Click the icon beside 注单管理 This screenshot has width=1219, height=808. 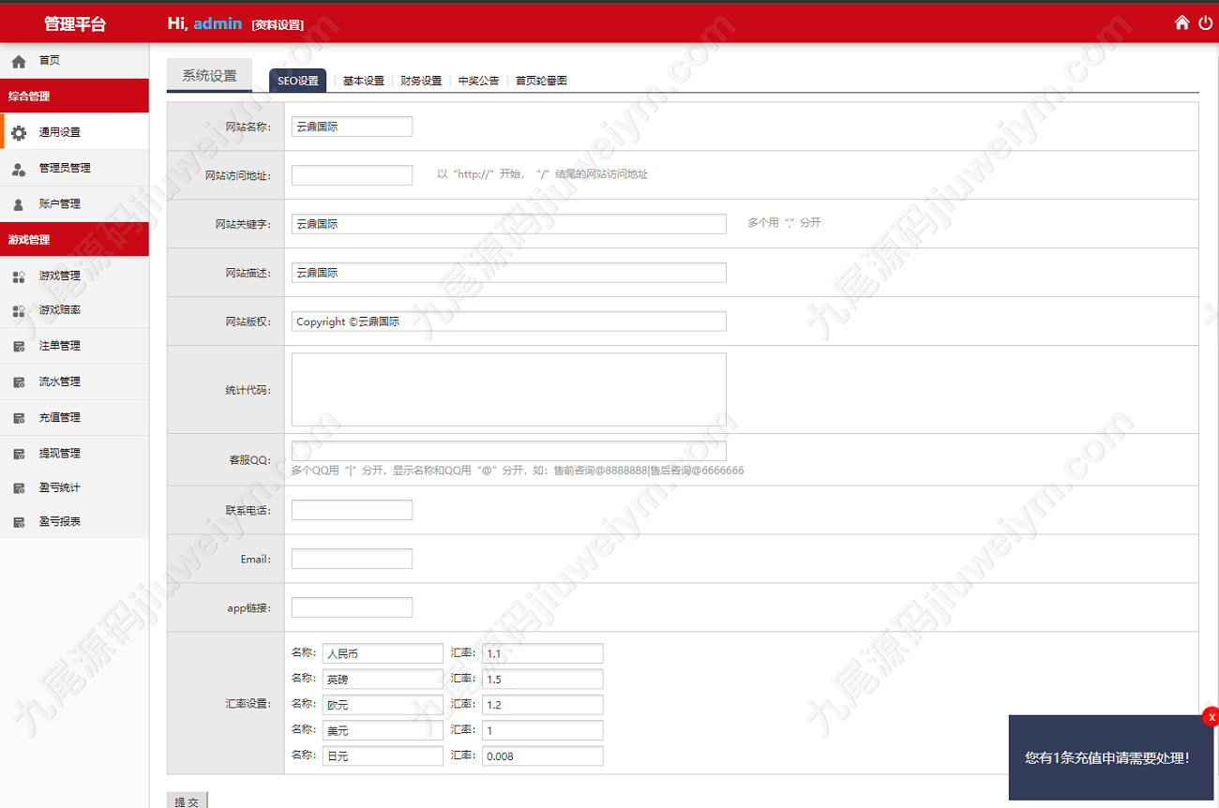pyautogui.click(x=19, y=347)
